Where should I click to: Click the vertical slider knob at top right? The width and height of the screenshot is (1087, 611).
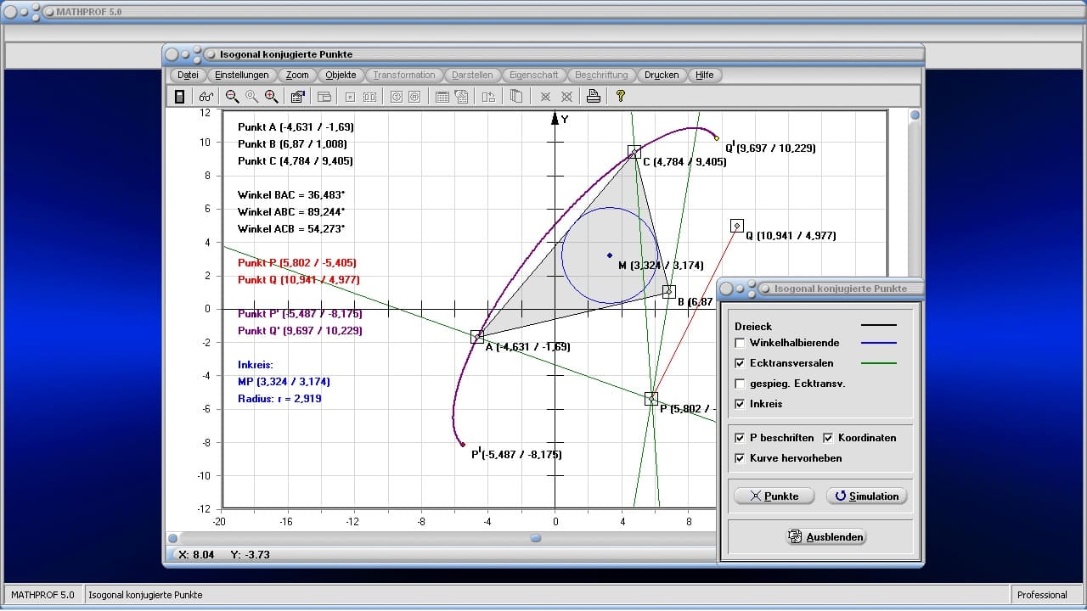[x=915, y=115]
